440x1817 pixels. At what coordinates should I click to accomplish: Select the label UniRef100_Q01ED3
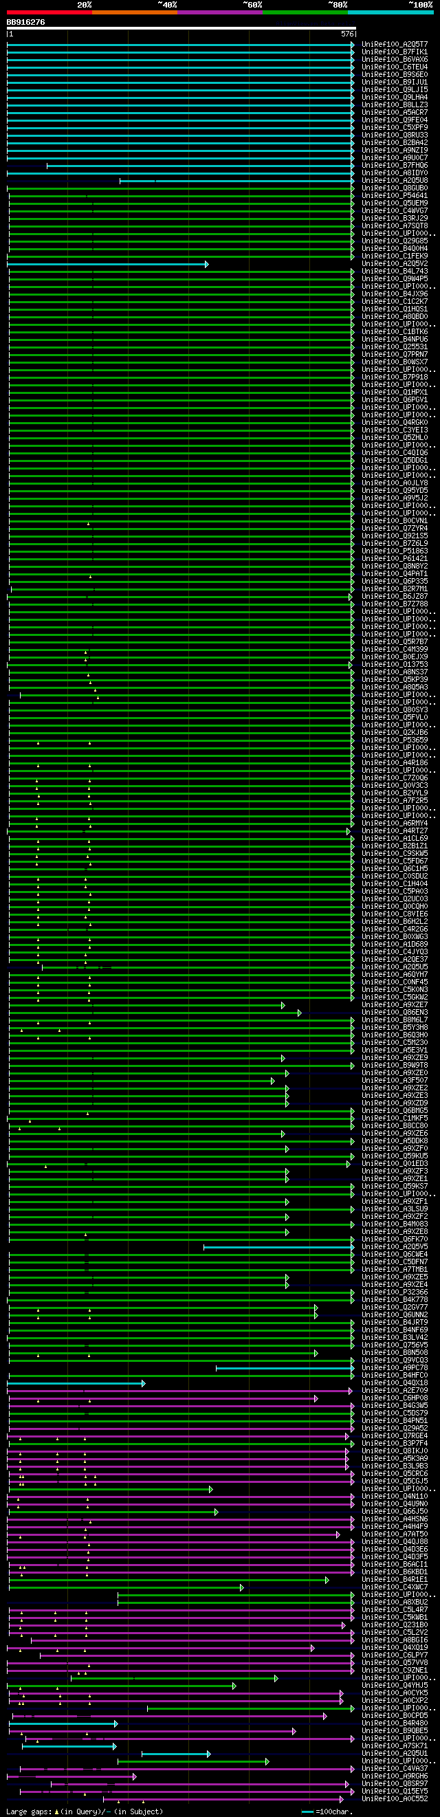tap(395, 1164)
